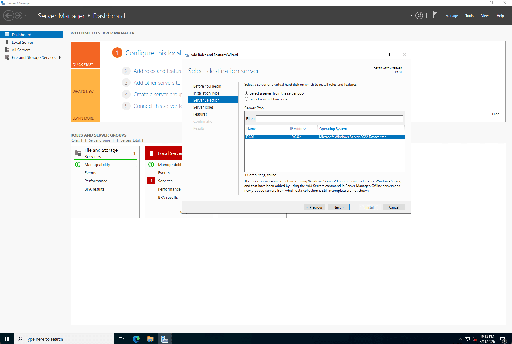Screen dimensions: 512x344
Task: Open Performance in File and Storage Services tile
Action: [96, 181]
